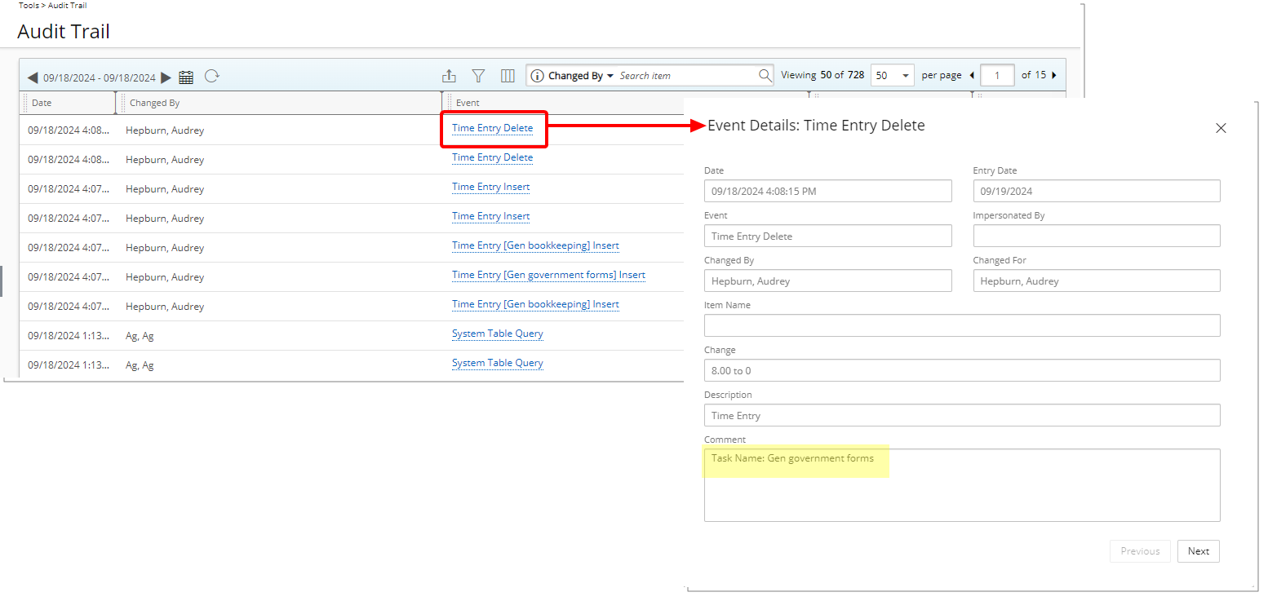
Task: Open the System Table Query event link
Action: point(497,333)
